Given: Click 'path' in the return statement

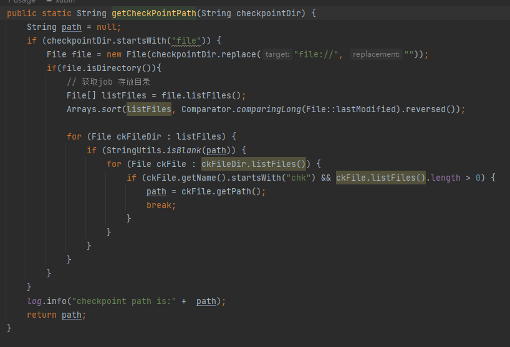Looking at the screenshot, I should (72, 315).
